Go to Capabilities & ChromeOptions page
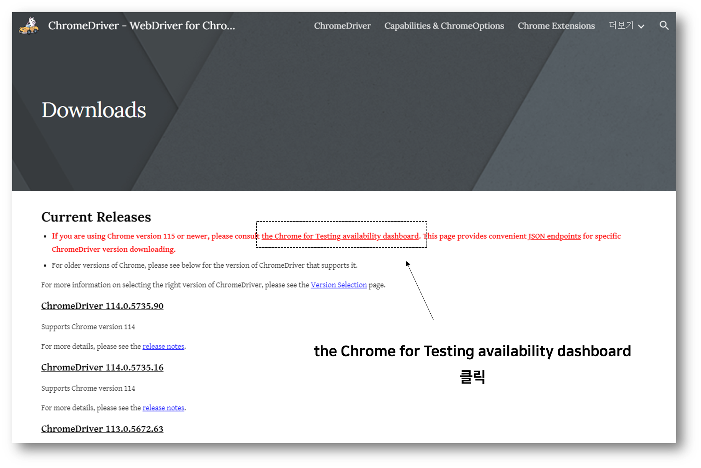Screen dimensions: 701x468 [444, 26]
